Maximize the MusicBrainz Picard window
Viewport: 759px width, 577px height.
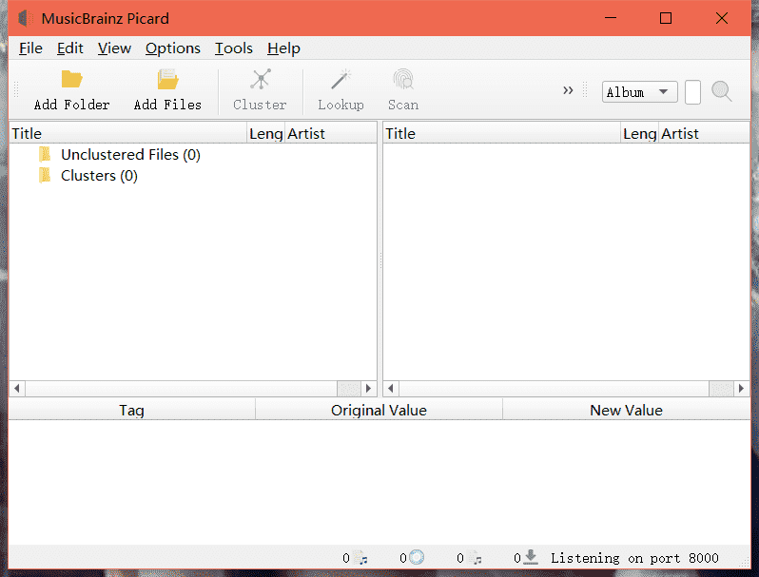[x=666, y=18]
